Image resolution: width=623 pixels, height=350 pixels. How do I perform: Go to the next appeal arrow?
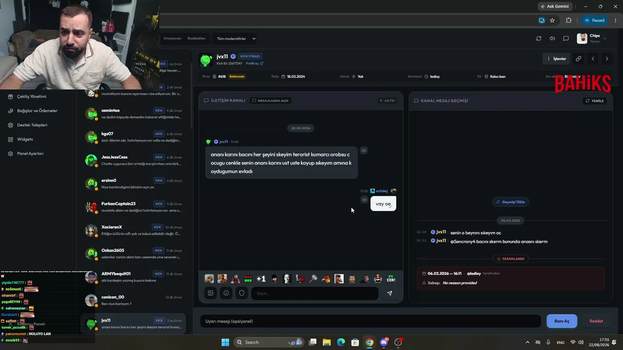click(606, 59)
